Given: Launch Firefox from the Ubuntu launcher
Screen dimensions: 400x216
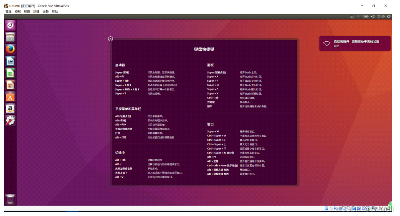Looking at the screenshot, I should click(x=10, y=49).
